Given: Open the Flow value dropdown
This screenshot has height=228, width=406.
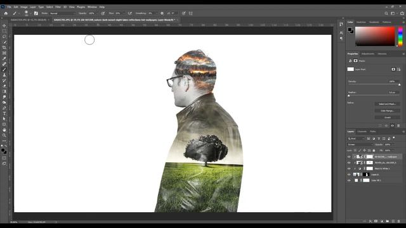Looking at the screenshot, I should coord(124,13).
